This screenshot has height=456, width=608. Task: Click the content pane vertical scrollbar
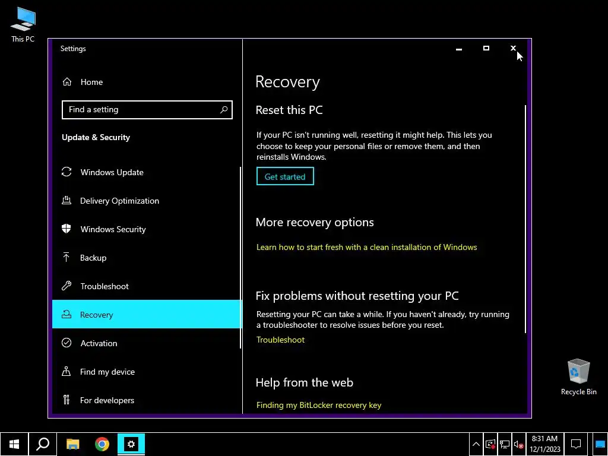click(525, 219)
